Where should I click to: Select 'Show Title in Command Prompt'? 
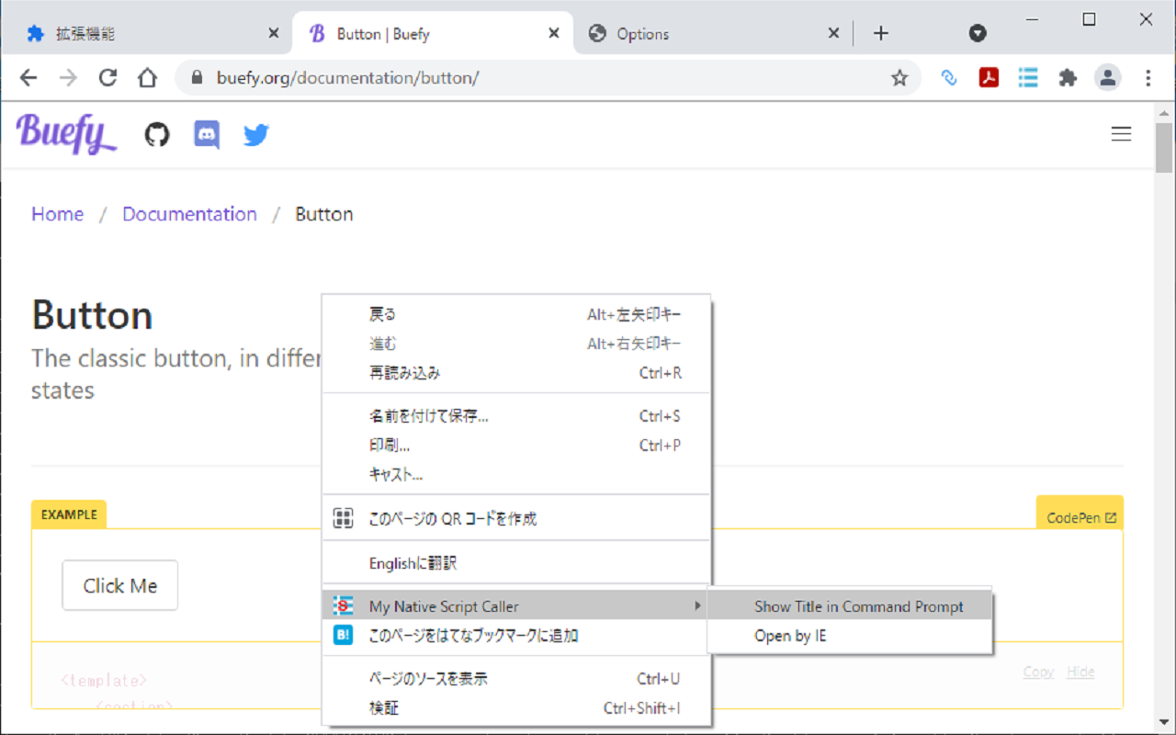[x=857, y=606]
